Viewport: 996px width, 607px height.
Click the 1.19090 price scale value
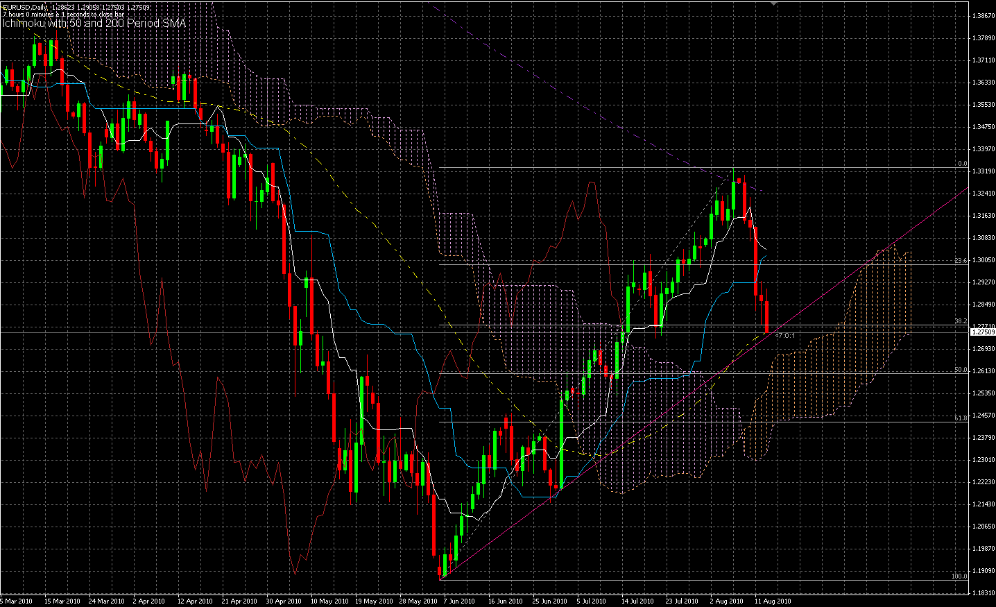tap(984, 571)
